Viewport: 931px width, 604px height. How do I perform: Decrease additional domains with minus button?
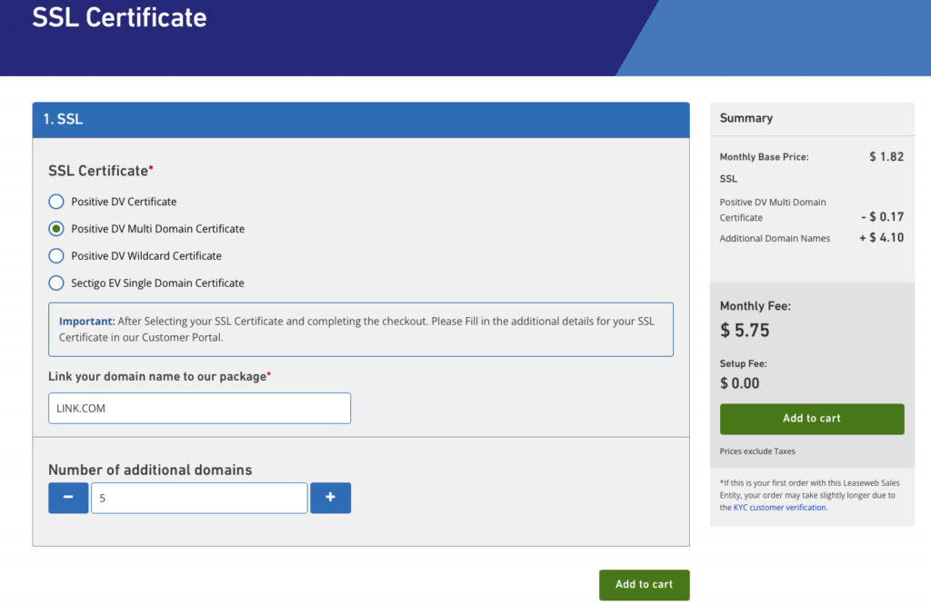pos(68,498)
